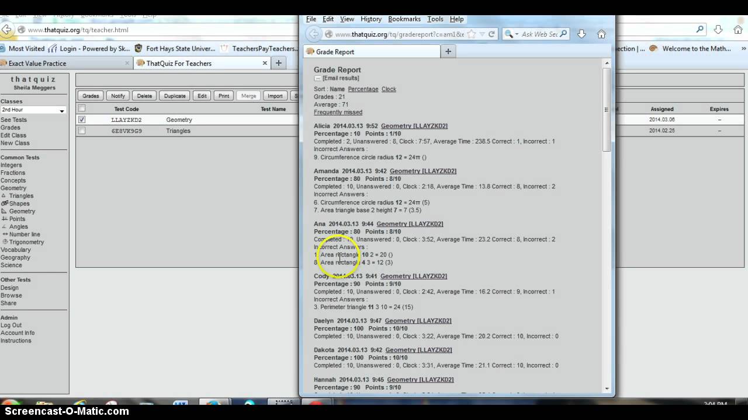Click the Delete button

tap(144, 96)
